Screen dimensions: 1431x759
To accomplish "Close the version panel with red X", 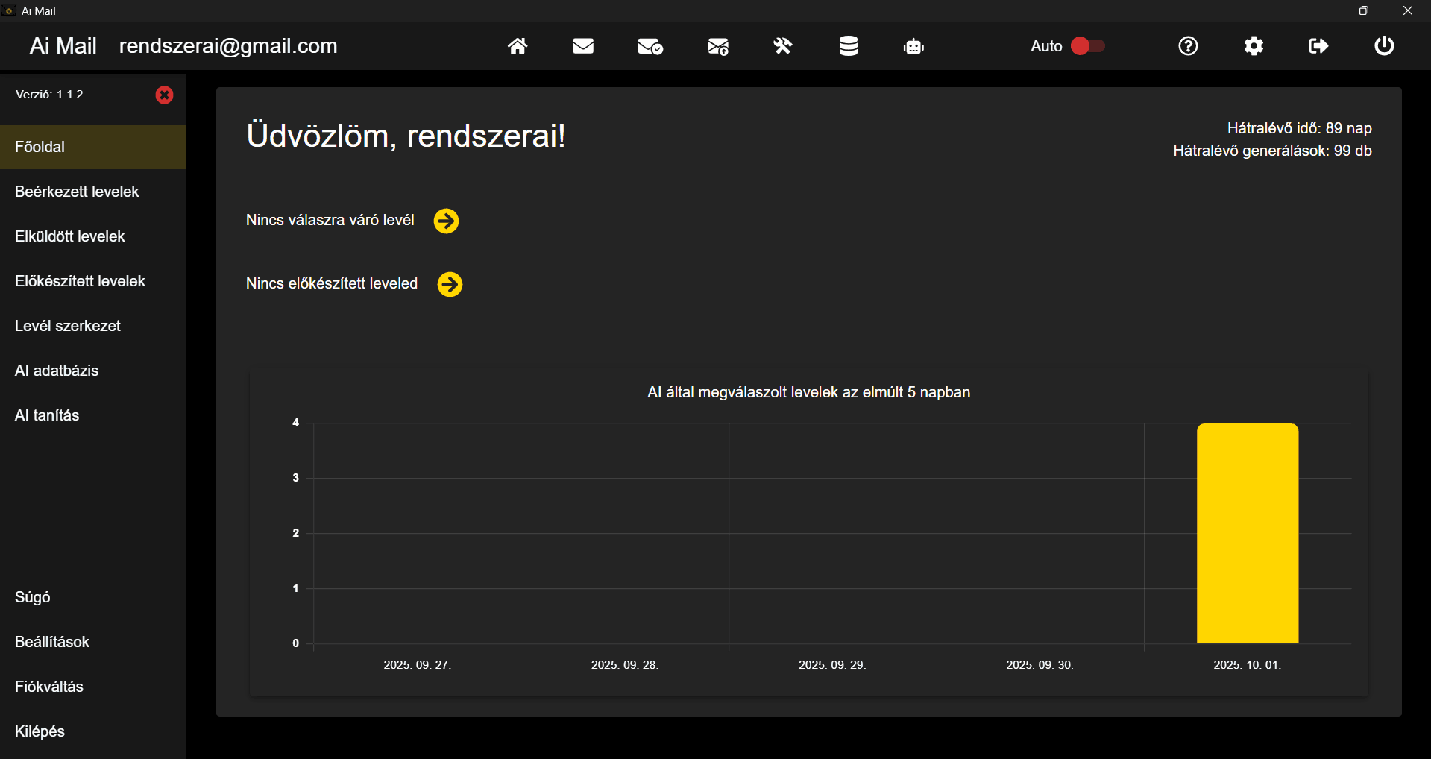I will [164, 95].
